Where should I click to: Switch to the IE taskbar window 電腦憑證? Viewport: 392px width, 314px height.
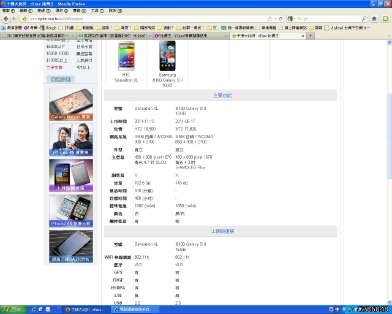click(x=135, y=310)
